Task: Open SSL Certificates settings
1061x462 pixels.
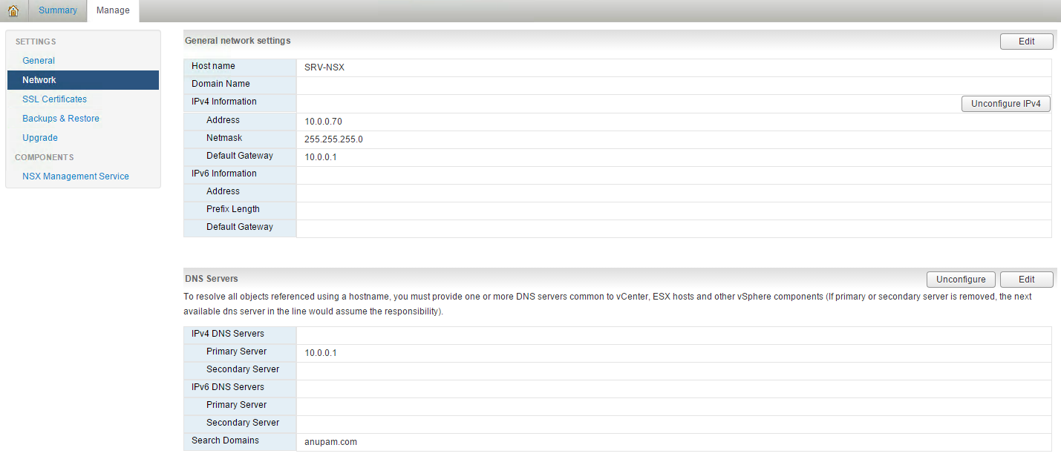Action: (54, 99)
